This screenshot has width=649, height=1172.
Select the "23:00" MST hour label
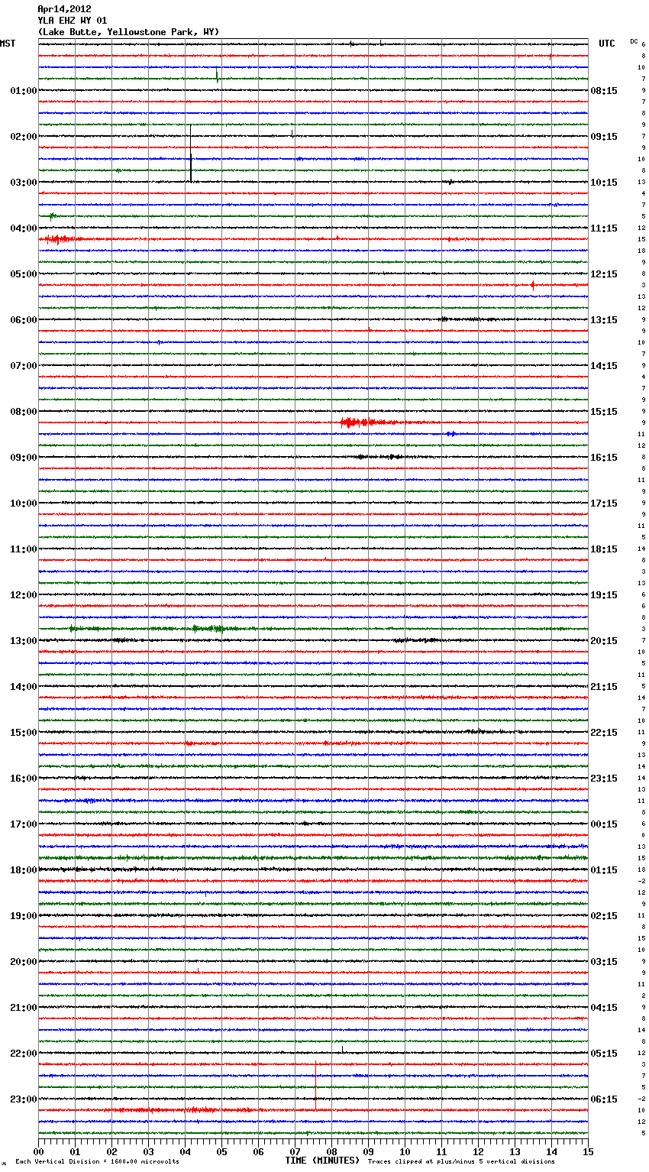24,1099
